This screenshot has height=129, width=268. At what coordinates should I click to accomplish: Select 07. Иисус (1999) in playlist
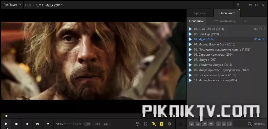(227, 60)
